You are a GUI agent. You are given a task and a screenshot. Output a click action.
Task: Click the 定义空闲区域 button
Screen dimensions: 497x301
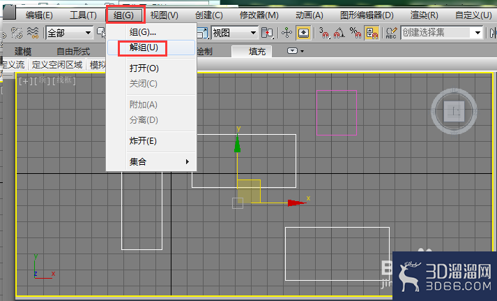pos(57,65)
